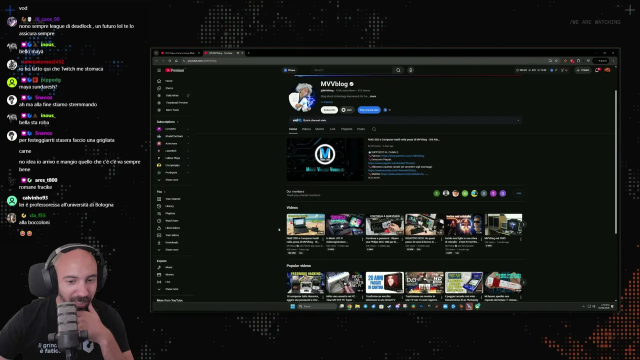
Task: Expand the Subscriptions header chevron
Action: point(177,121)
